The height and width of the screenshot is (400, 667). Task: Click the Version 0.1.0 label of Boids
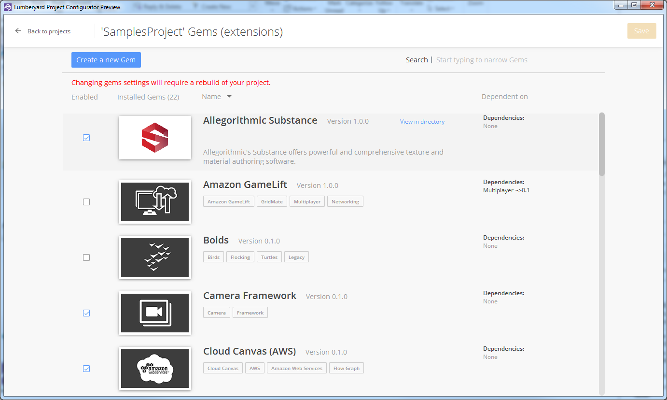point(259,241)
